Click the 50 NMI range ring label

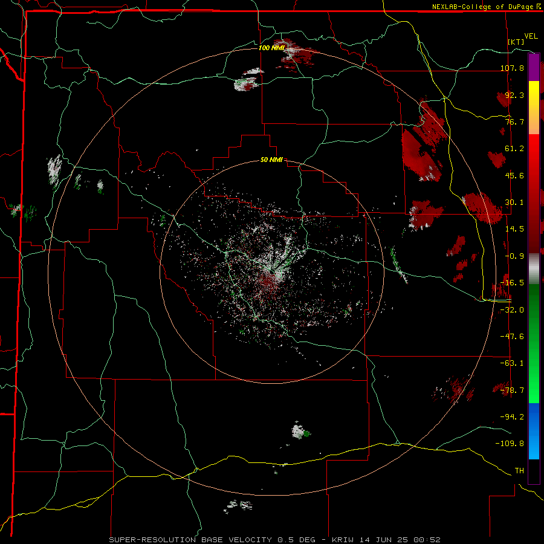pyautogui.click(x=271, y=160)
